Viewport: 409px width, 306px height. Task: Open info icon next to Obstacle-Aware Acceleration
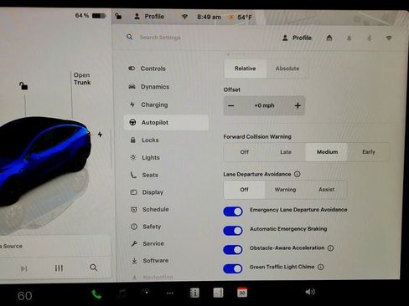pos(331,248)
